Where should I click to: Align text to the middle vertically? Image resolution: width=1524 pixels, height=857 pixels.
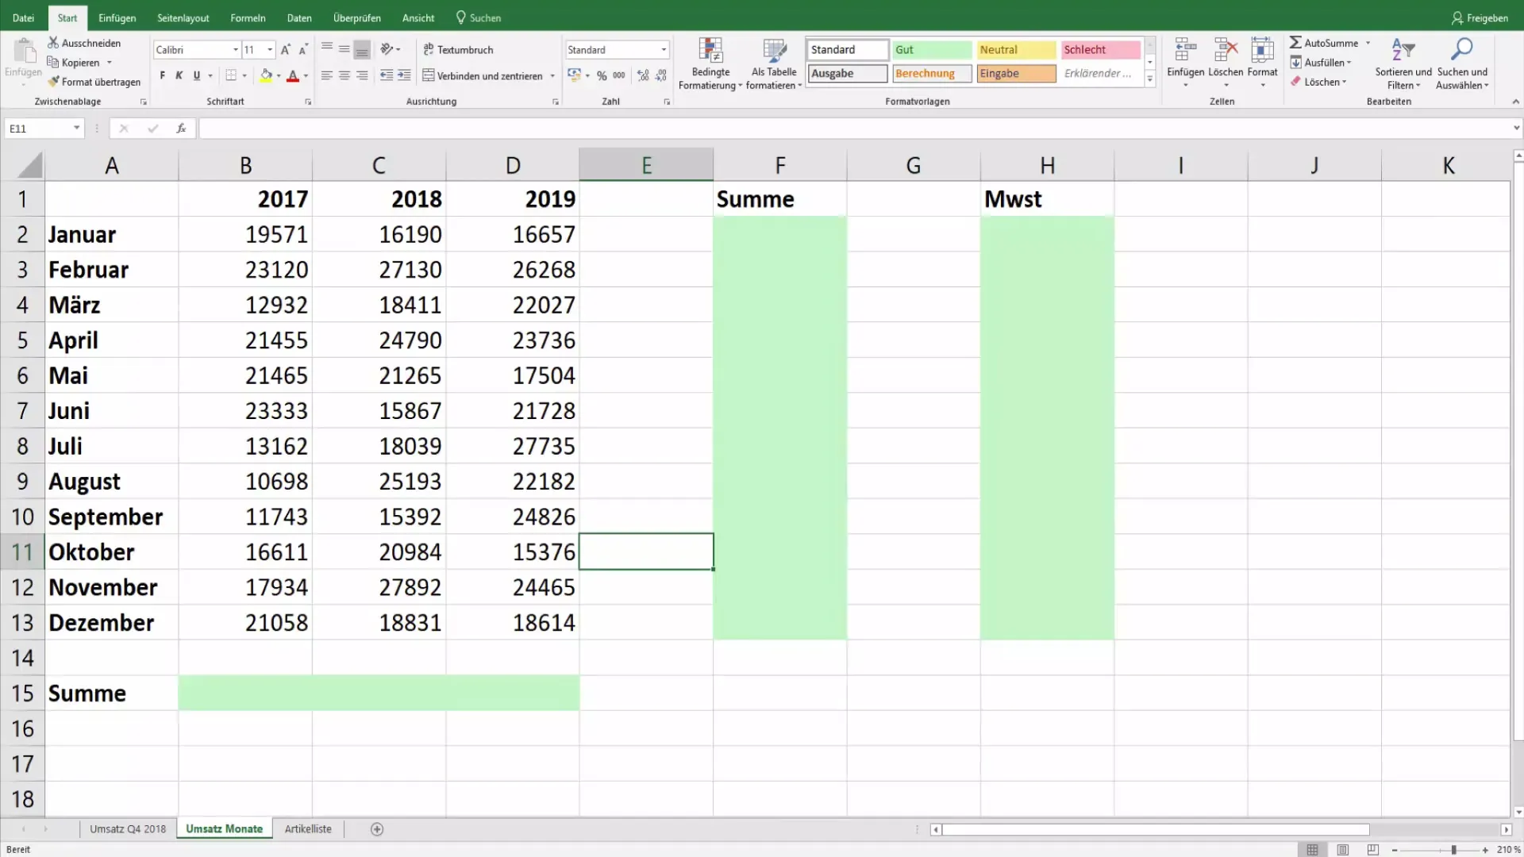(344, 49)
